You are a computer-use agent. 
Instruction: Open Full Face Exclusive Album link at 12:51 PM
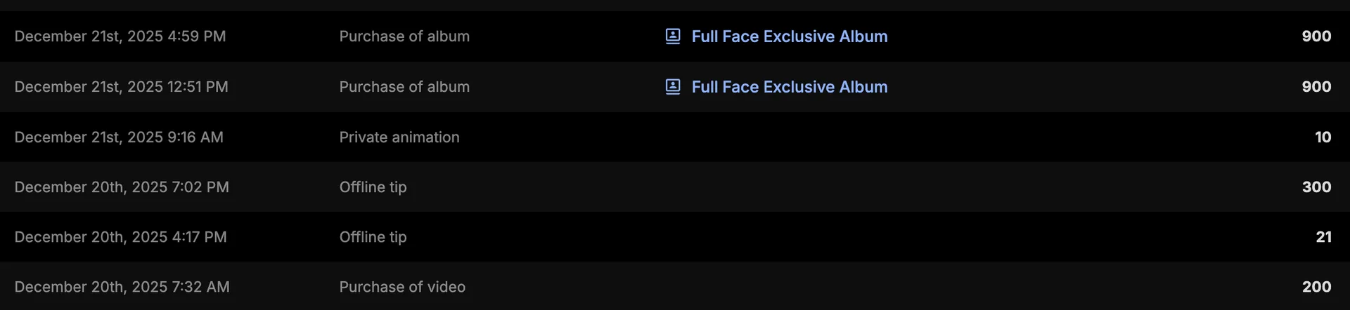789,87
